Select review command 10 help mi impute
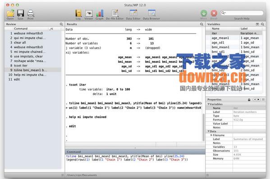 pos(33,75)
